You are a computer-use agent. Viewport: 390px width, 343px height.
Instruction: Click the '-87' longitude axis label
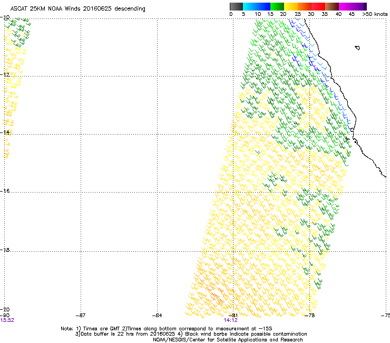pyautogui.click(x=81, y=316)
